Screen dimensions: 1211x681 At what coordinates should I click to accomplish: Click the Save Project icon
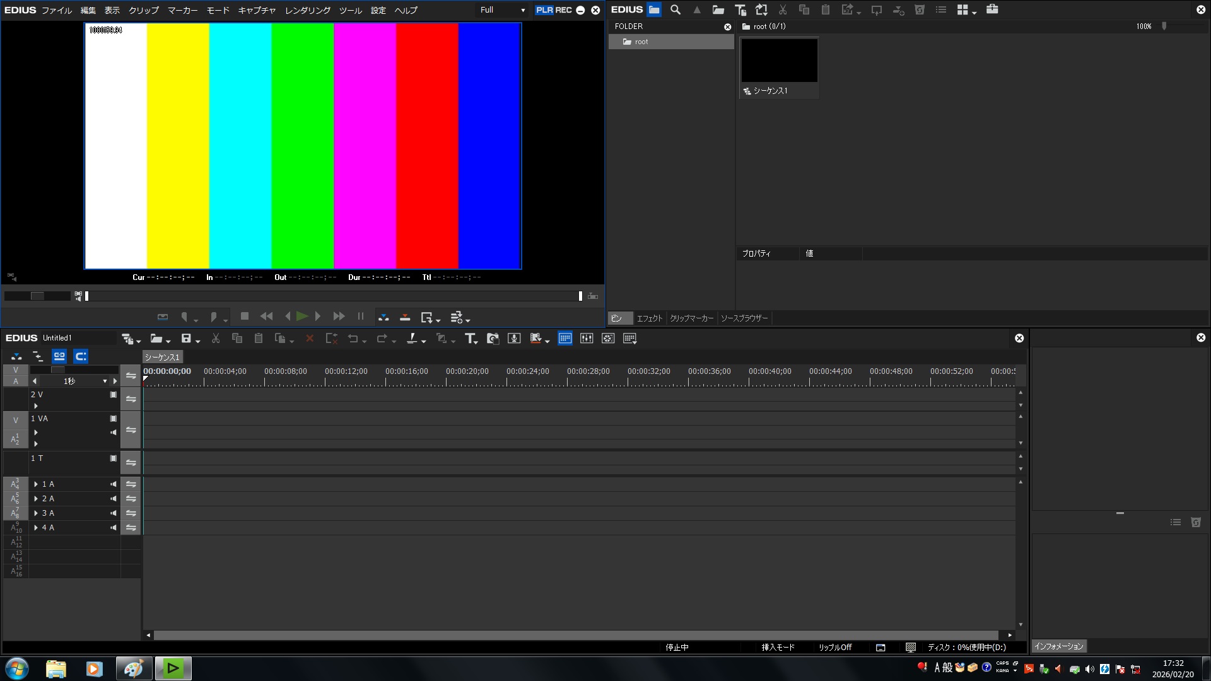[186, 339]
